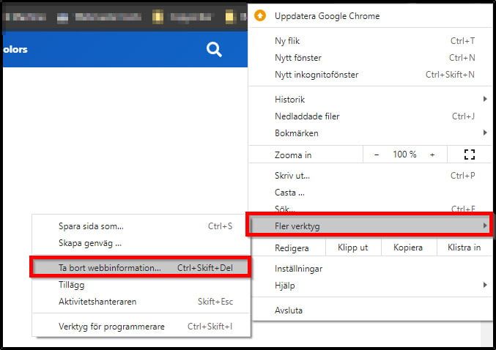Click the Zooma in label
The image size is (496, 350).
pos(293,155)
